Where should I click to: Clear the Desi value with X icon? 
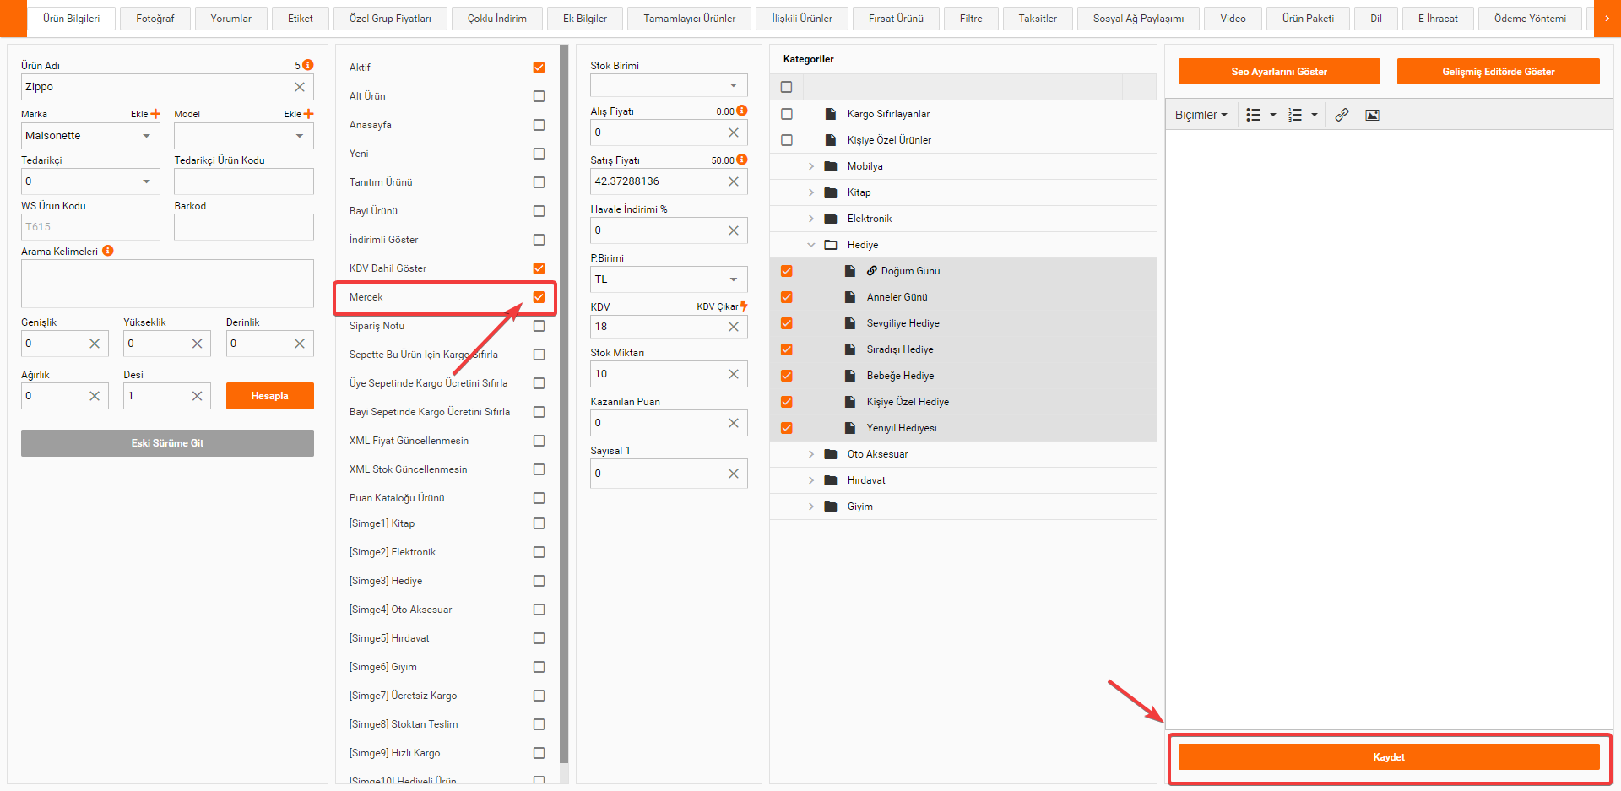(197, 396)
